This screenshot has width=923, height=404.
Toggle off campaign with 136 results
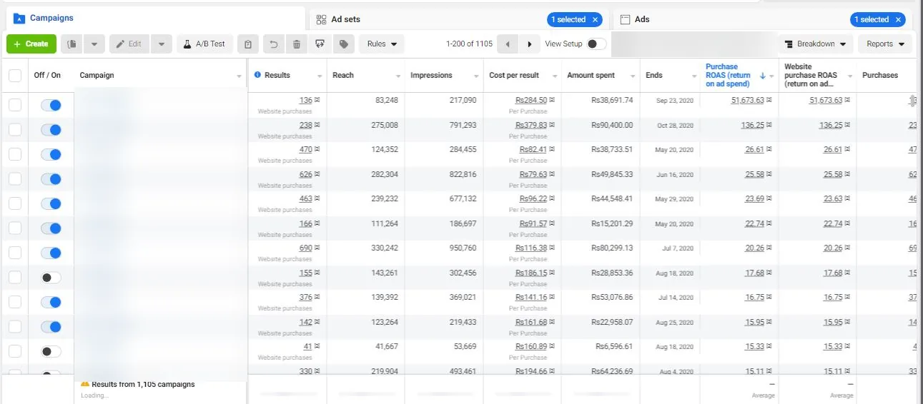pyautogui.click(x=51, y=105)
